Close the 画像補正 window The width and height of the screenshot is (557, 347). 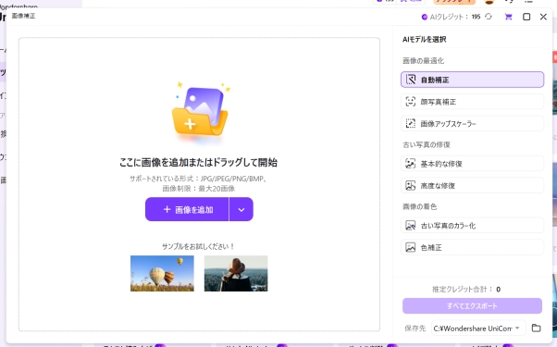click(x=543, y=17)
